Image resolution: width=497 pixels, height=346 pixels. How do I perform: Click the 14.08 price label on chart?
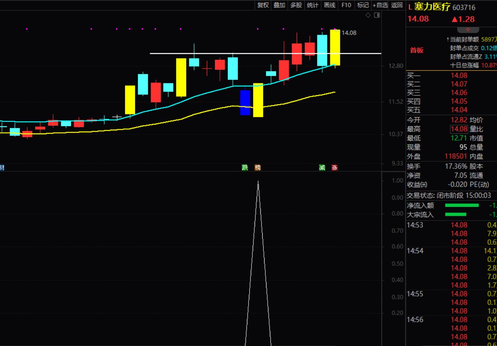point(349,33)
